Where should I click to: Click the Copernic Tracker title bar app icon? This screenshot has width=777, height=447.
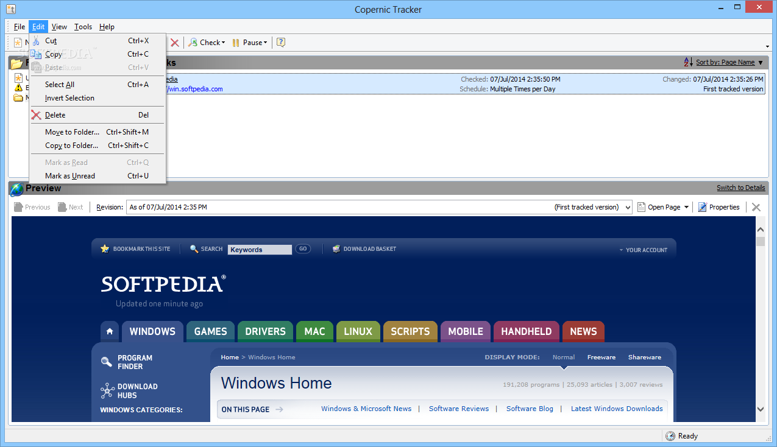[10, 9]
